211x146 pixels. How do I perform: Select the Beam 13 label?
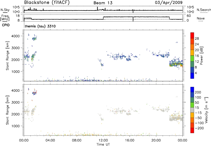click(103, 3)
